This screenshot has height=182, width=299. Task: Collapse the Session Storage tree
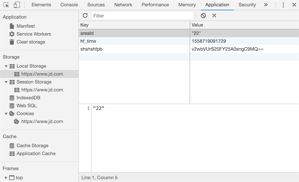6,82
